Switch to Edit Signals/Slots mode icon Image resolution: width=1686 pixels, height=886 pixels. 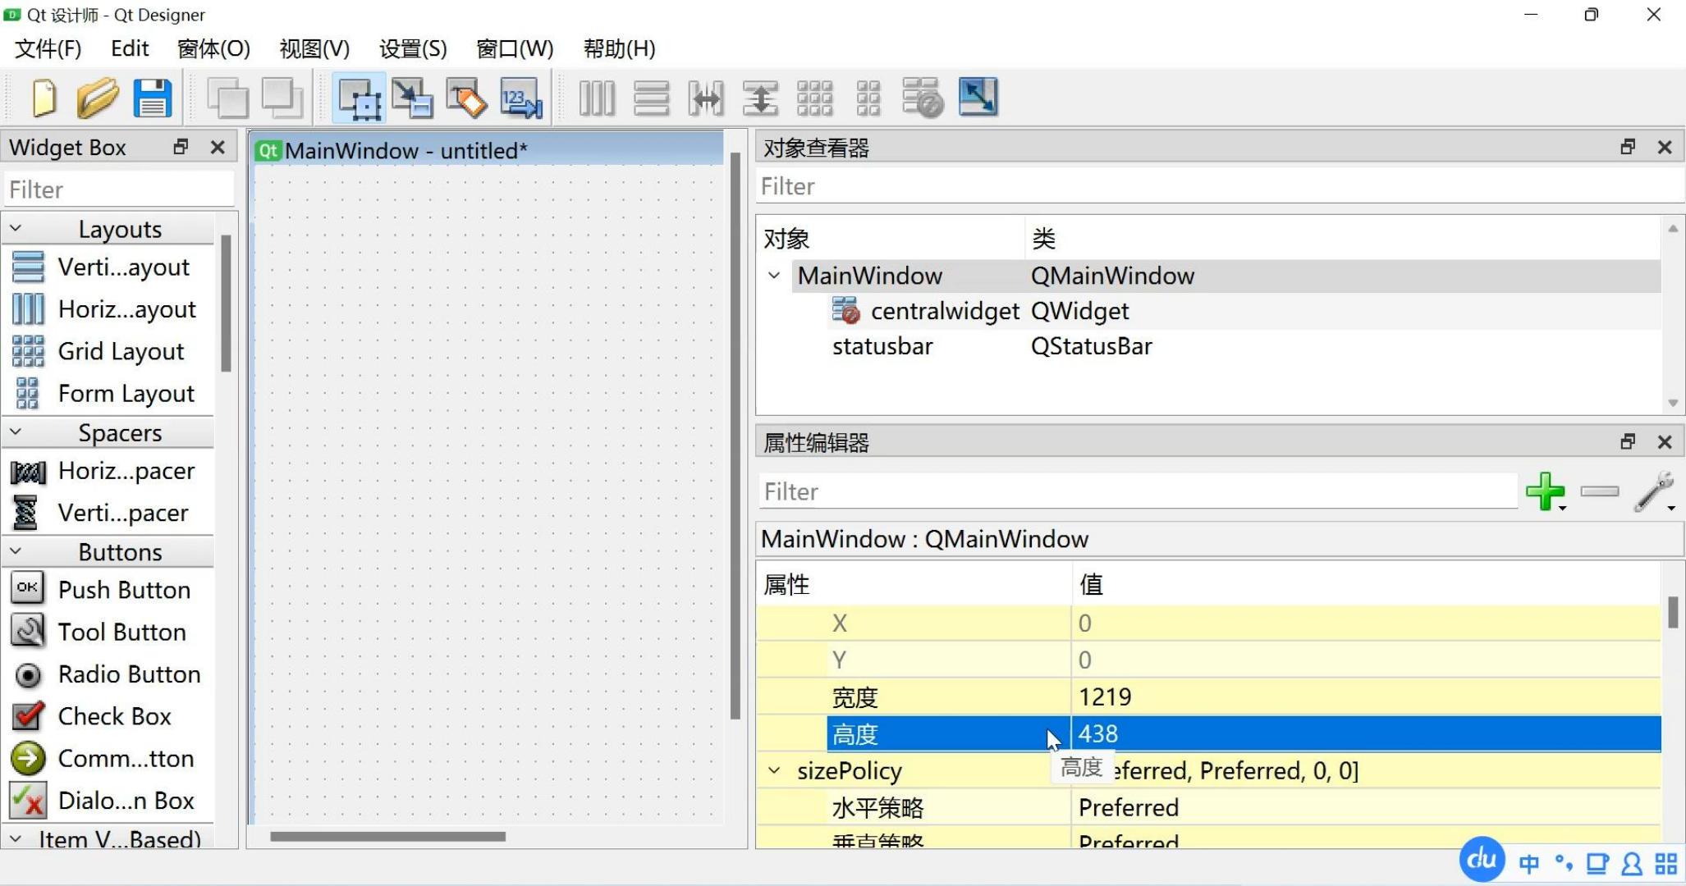[412, 98]
